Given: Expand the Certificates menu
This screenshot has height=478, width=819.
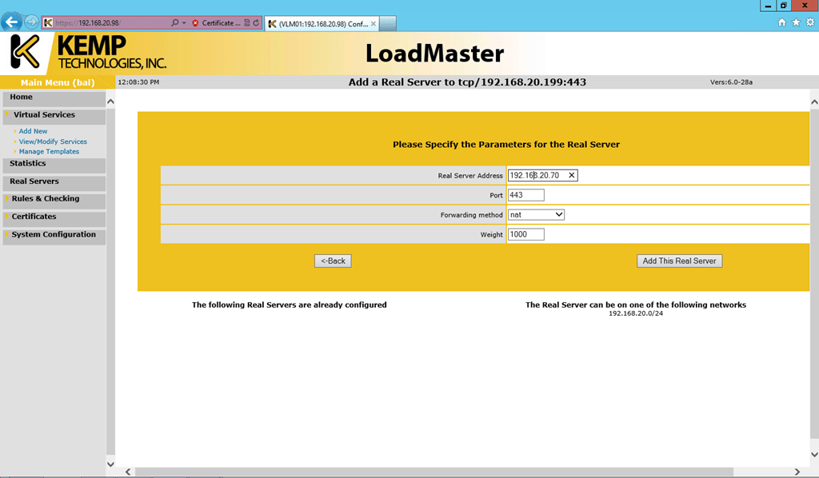Looking at the screenshot, I should click(54, 217).
